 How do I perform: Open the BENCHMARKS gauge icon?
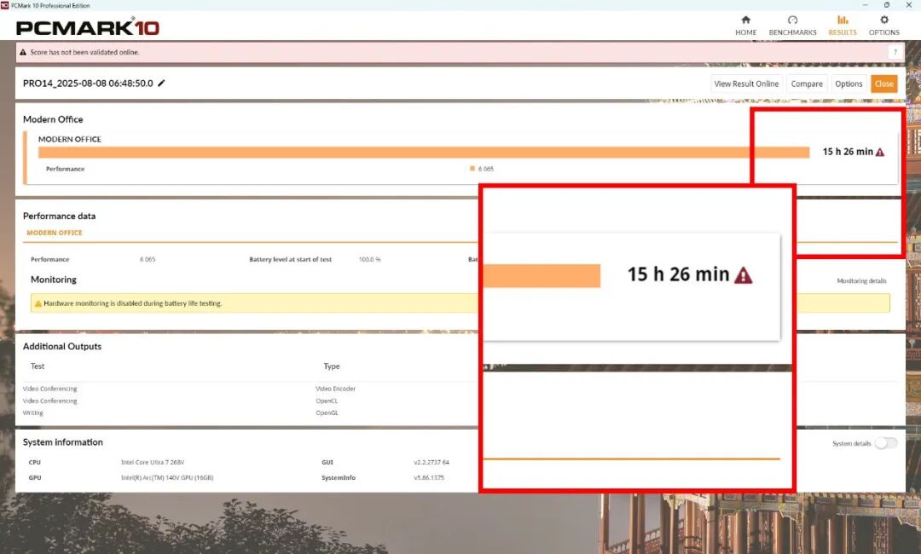coord(792,20)
